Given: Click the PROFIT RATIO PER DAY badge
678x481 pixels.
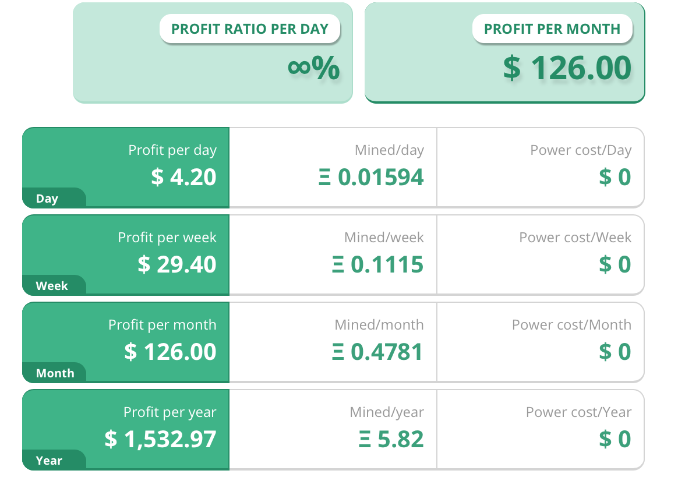Looking at the screenshot, I should tap(250, 29).
